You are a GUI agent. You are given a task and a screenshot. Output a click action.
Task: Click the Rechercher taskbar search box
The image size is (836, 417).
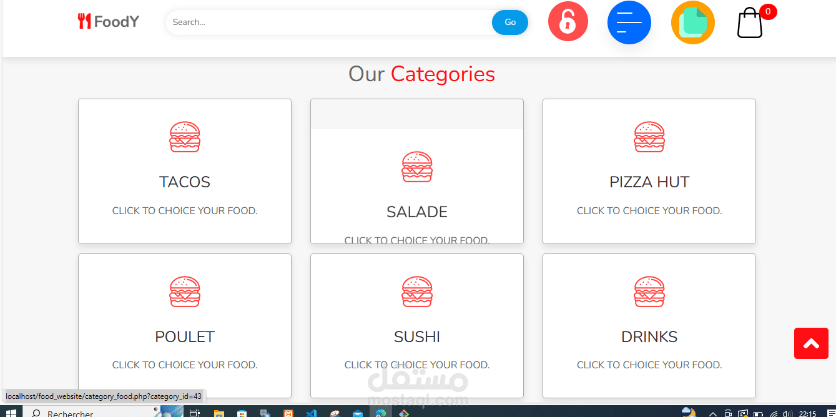(103, 413)
